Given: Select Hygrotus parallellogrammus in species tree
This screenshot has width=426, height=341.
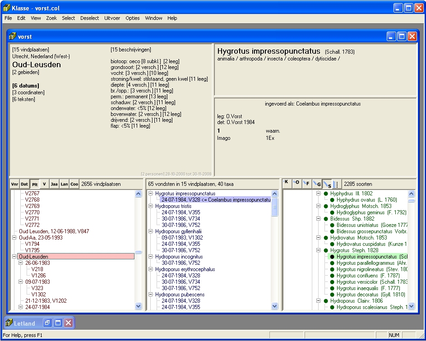Looking at the screenshot, I should click(x=366, y=263).
